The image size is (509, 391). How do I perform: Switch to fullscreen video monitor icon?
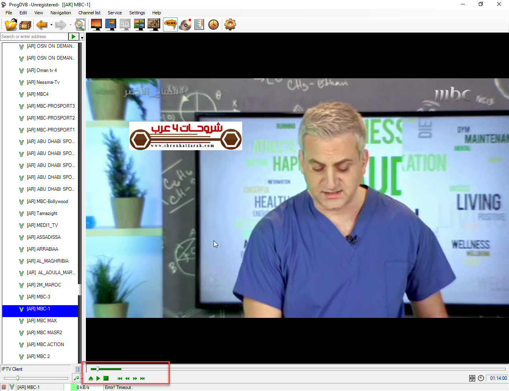click(96, 25)
